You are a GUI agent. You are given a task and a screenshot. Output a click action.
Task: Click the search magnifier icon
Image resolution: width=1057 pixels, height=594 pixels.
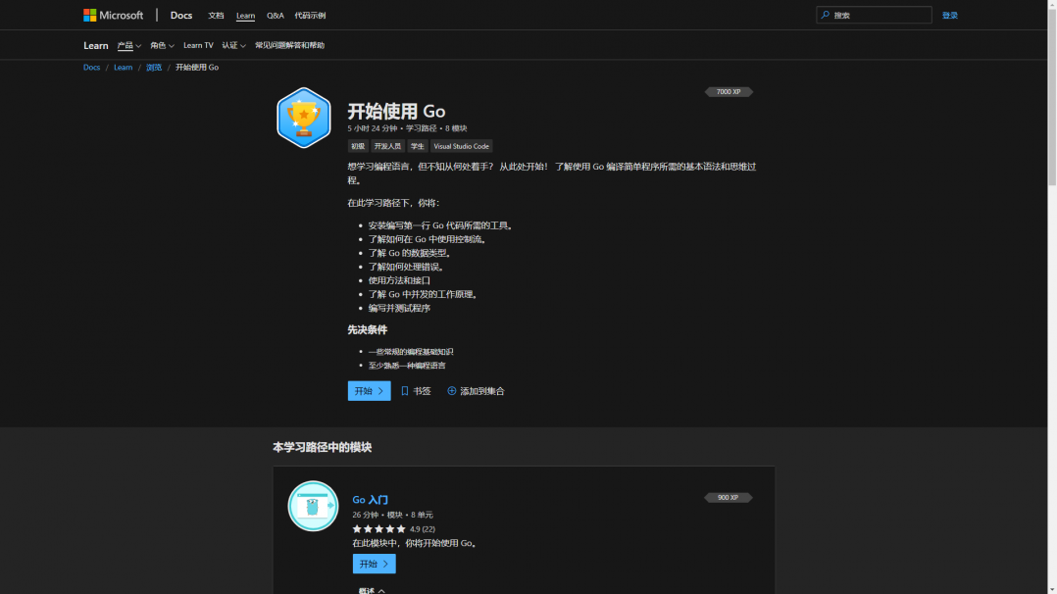pyautogui.click(x=826, y=15)
